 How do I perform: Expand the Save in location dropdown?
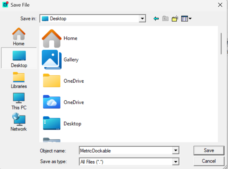pos(142,19)
